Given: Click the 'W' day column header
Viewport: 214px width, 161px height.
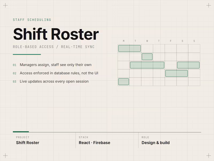Looking at the screenshot, I should pyautogui.click(x=147, y=41).
